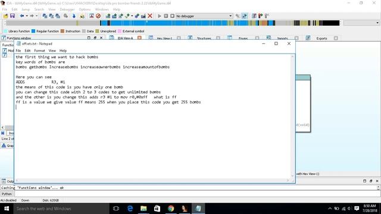Switch to the Hex View-1 tab
The height and width of the screenshot is (214, 381).
click(x=164, y=38)
